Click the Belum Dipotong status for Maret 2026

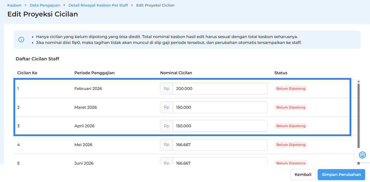pos(291,107)
